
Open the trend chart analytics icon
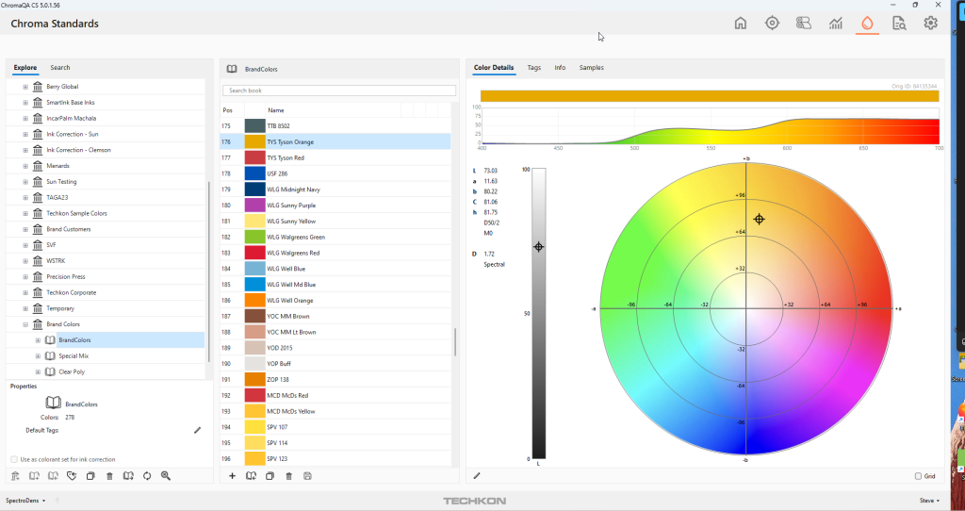[835, 24]
